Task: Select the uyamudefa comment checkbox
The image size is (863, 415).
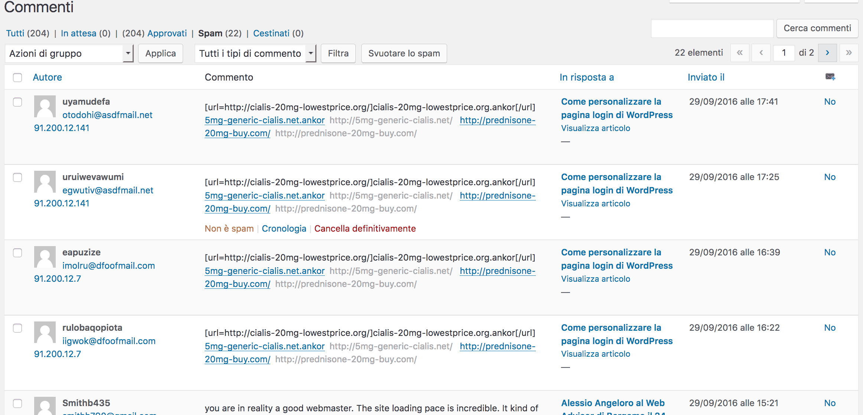Action: [17, 102]
